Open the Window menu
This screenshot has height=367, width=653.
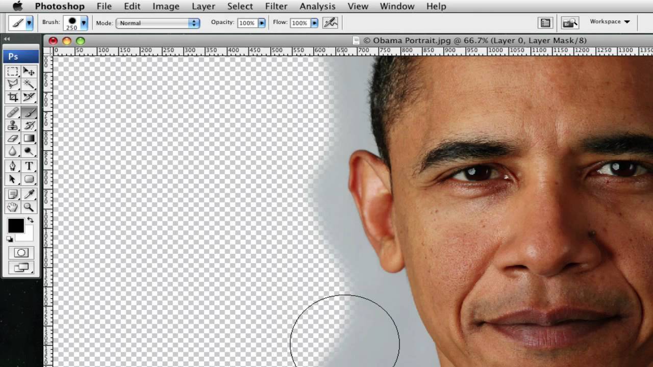397,6
